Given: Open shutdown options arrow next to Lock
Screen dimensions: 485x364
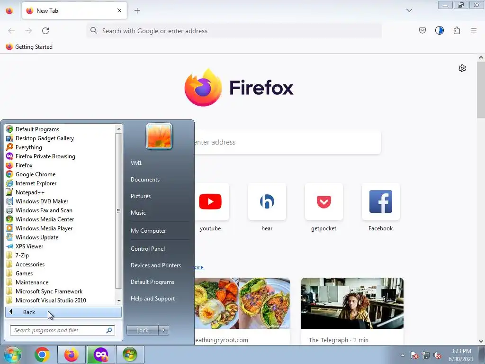Looking at the screenshot, I should click(x=163, y=330).
